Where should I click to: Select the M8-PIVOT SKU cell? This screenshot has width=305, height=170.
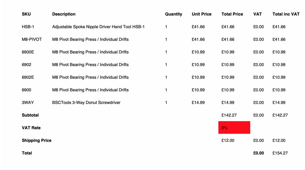click(x=32, y=39)
